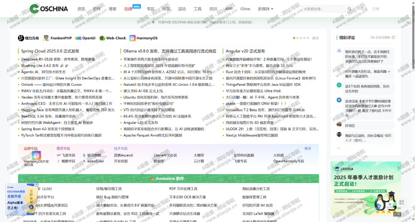Open the openEuler recommended zone
Image resolution: width=415 pixels, height=222 pixels.
(x=93, y=161)
